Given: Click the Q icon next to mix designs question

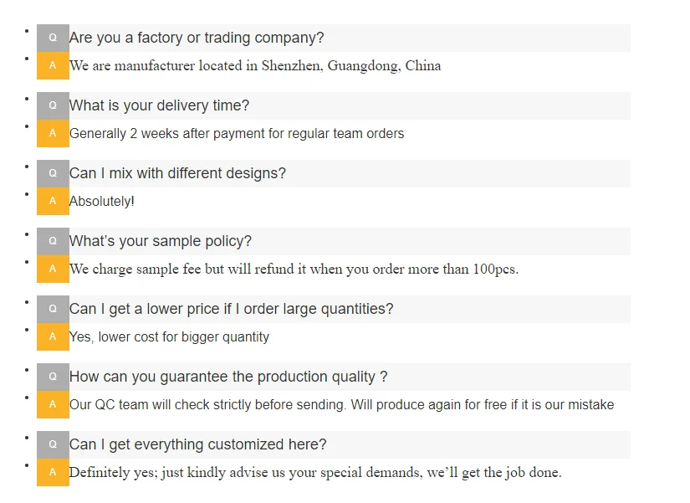Looking at the screenshot, I should point(53,174).
